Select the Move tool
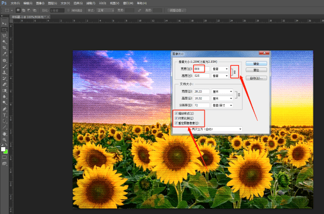This screenshot has height=214, width=324. (x=4, y=24)
